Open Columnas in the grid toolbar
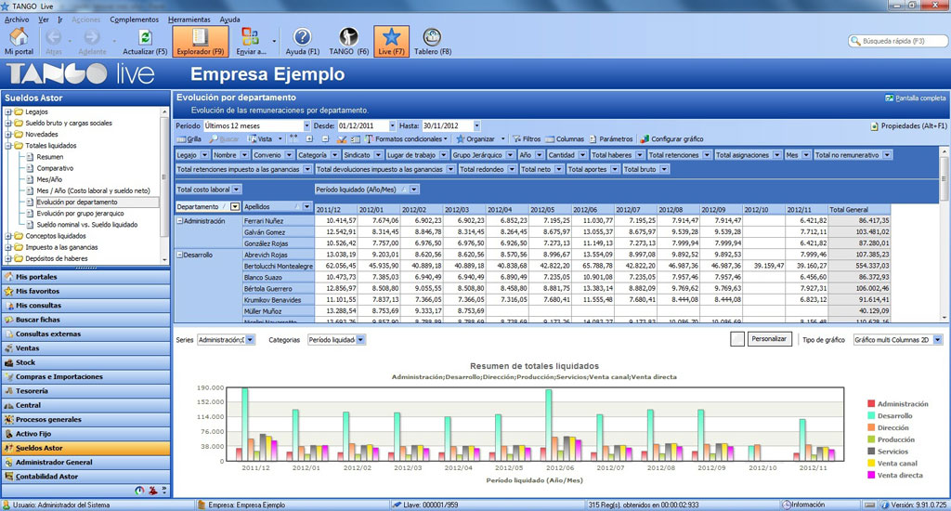This screenshot has width=951, height=511. tap(565, 139)
